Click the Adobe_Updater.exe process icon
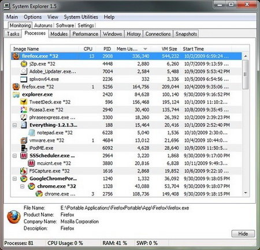This screenshot has width=260, height=250. [24, 71]
